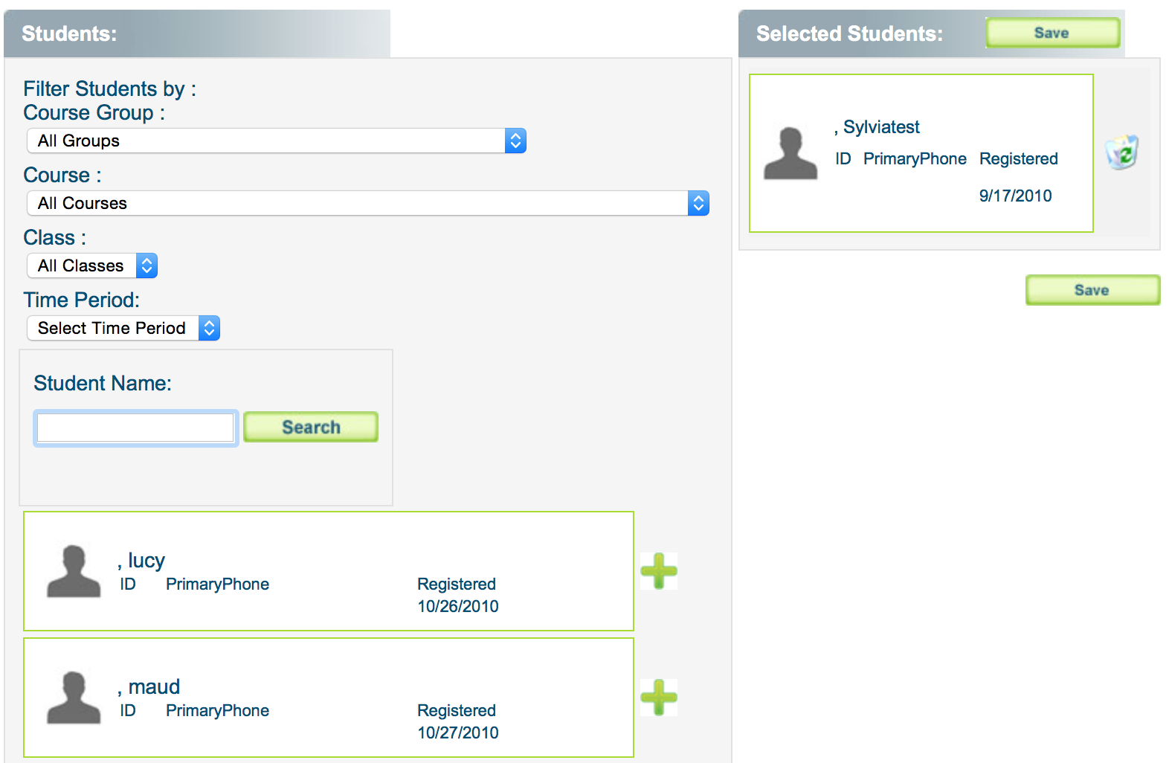Click Save beside the Selected Students header

click(1052, 33)
